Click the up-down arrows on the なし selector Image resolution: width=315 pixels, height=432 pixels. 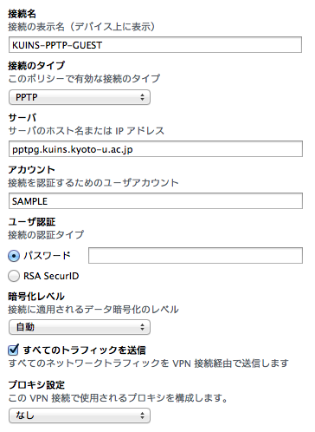[x=142, y=416]
